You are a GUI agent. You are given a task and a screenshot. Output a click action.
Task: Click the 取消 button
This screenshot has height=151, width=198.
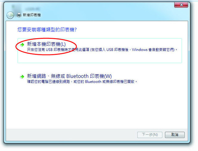click(x=175, y=135)
